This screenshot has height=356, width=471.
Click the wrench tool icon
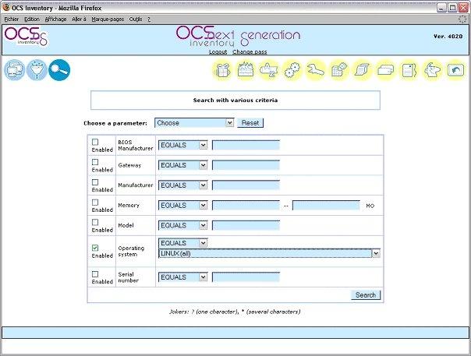(315, 70)
